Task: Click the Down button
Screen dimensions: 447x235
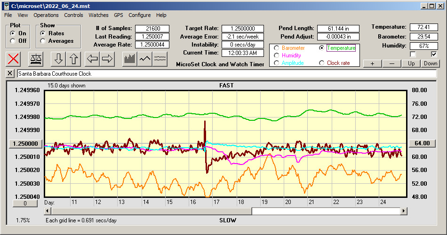Action: click(x=430, y=63)
